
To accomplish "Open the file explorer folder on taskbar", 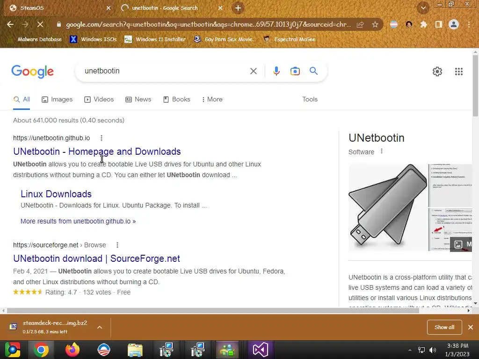I will point(135,350).
